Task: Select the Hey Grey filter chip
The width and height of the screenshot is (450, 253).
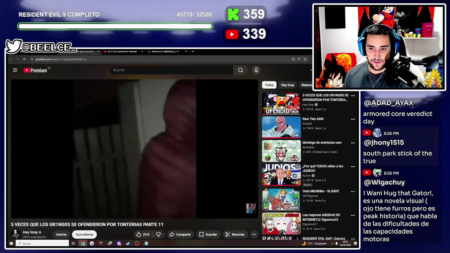Action: [x=288, y=85]
